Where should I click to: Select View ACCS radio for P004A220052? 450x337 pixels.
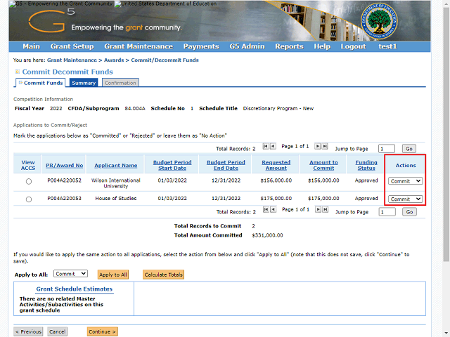click(x=29, y=181)
